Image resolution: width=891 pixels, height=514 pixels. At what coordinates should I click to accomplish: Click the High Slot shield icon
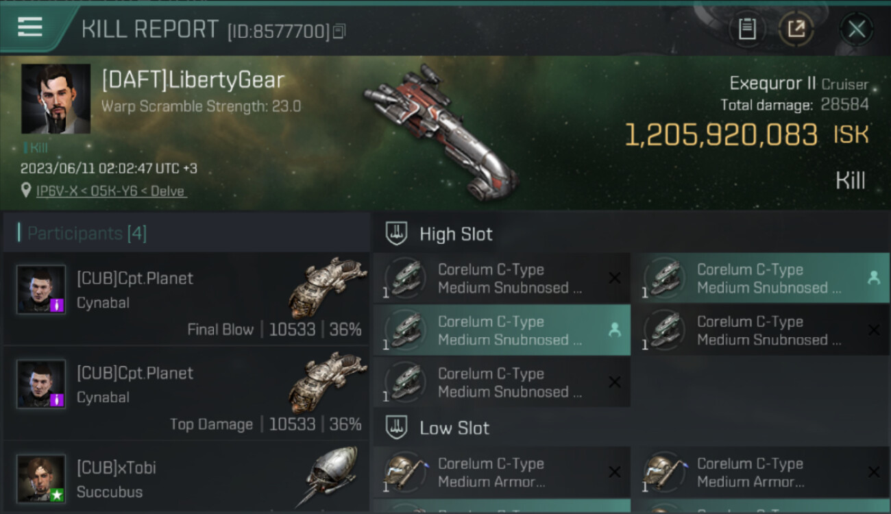395,233
